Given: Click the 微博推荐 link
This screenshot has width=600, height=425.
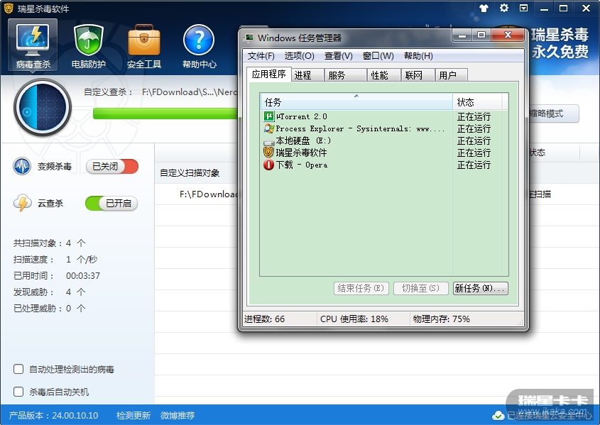Looking at the screenshot, I should (178, 416).
